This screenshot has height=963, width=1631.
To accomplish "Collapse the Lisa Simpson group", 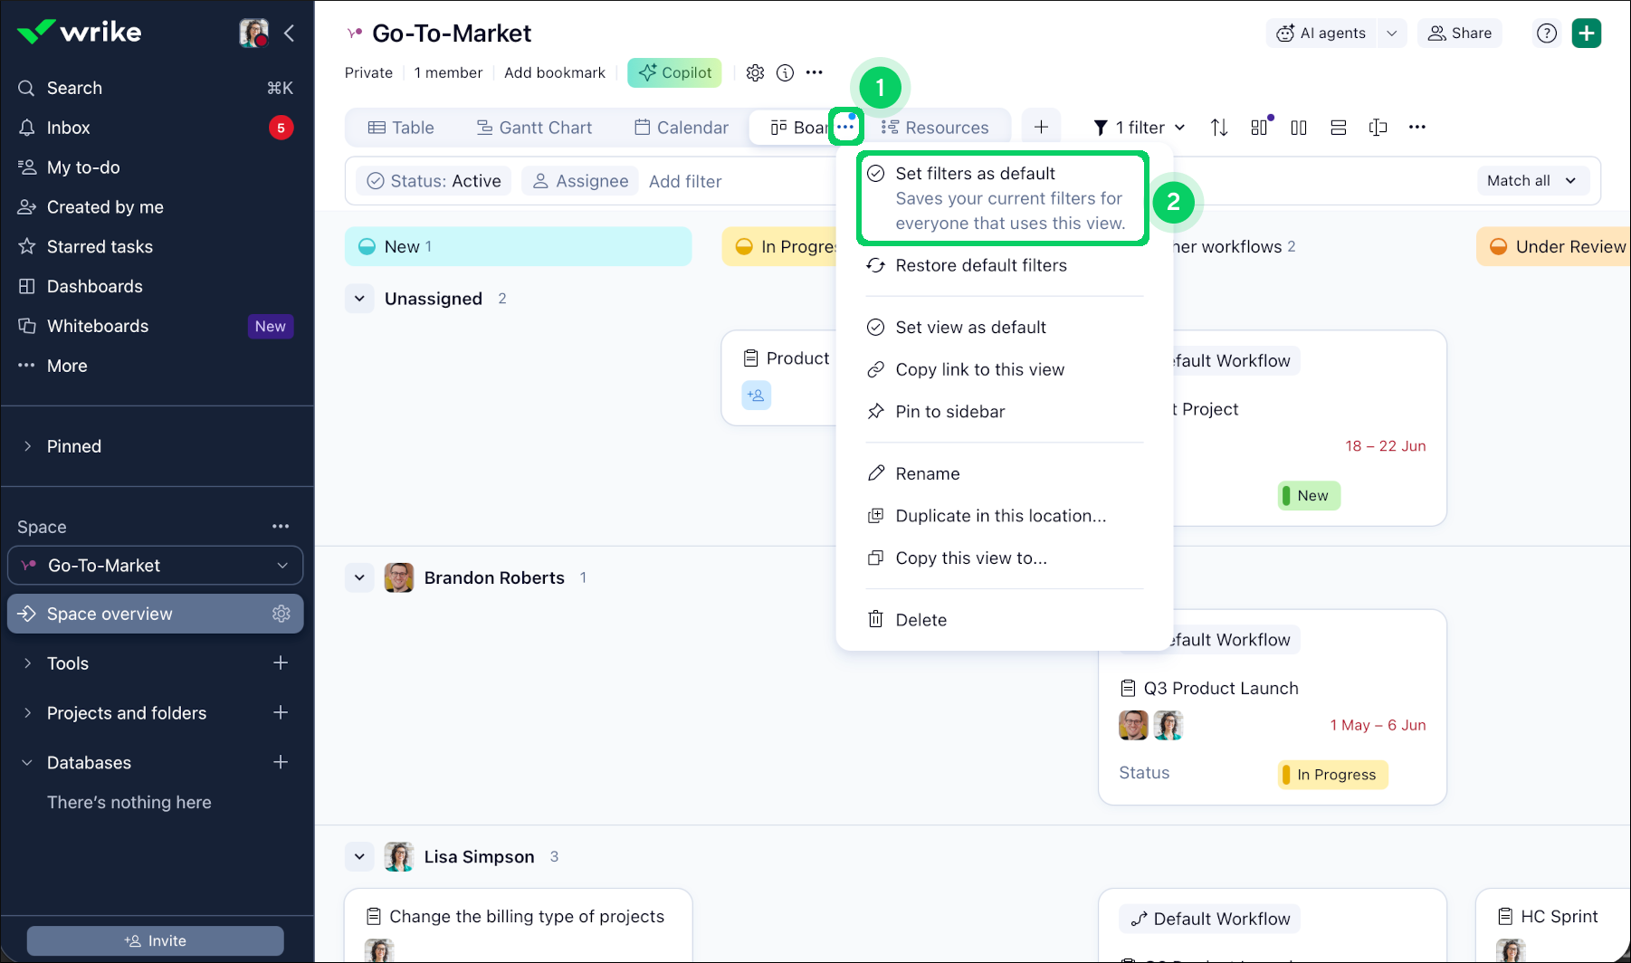I will click(x=359, y=856).
